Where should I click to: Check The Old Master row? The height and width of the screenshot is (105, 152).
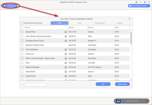pos(22,50)
